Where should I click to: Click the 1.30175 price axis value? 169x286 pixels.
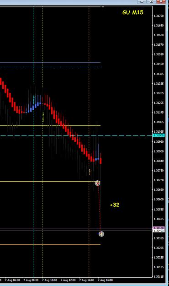coord(158,267)
